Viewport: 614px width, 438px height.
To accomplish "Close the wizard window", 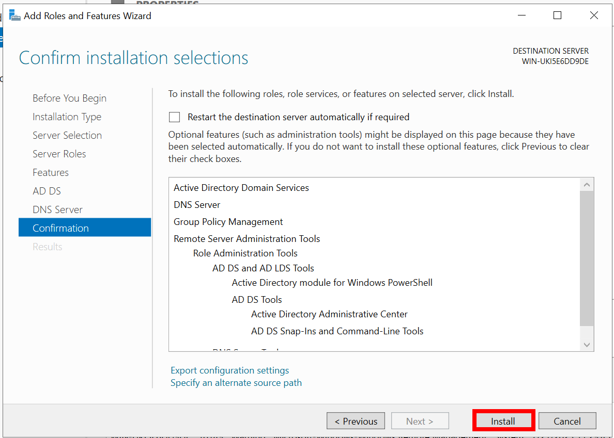I will [x=594, y=15].
